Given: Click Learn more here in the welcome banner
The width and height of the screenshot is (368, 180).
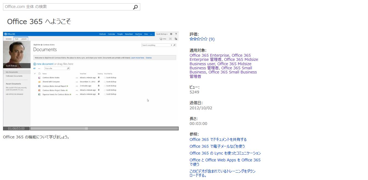Looking at the screenshot, I should [x=137, y=58].
